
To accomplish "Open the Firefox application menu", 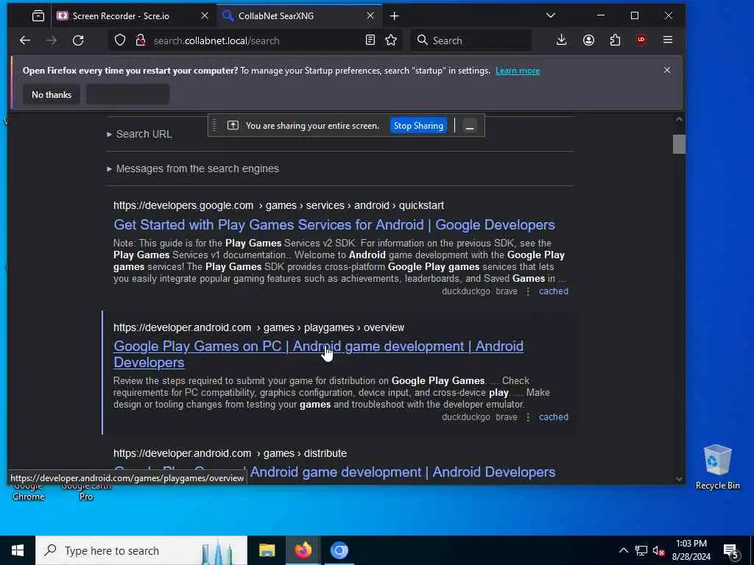I will coord(667,40).
